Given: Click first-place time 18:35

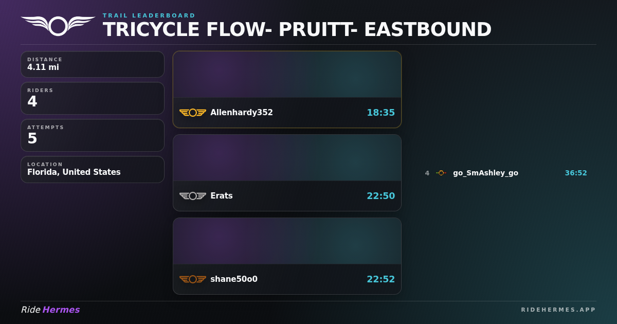Looking at the screenshot, I should click(x=380, y=113).
